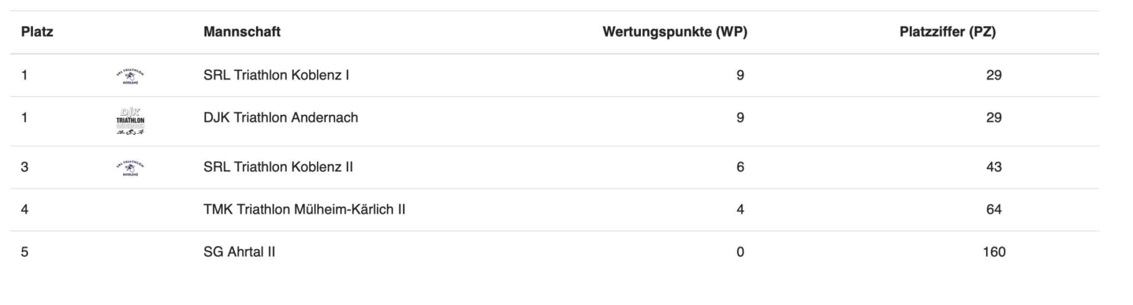Select the Platz column header
This screenshot has height=305, width=1133.
37,32
